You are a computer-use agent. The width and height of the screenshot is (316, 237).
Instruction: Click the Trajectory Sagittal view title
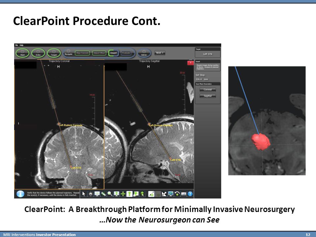[149, 61]
